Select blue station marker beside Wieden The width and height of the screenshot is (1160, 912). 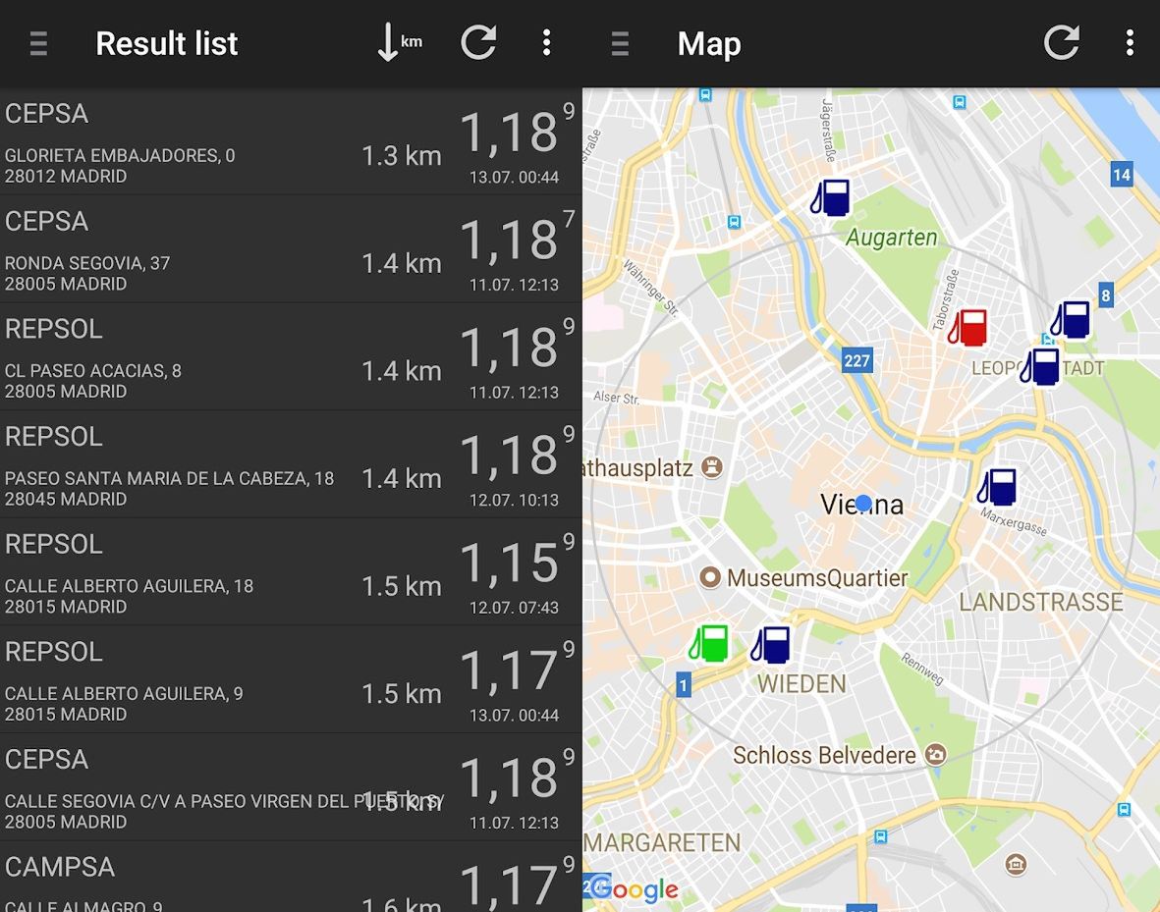point(771,644)
